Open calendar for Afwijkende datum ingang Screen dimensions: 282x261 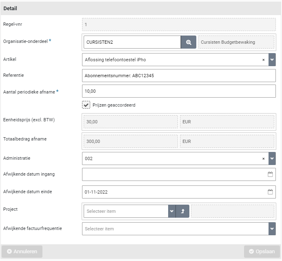(270, 174)
